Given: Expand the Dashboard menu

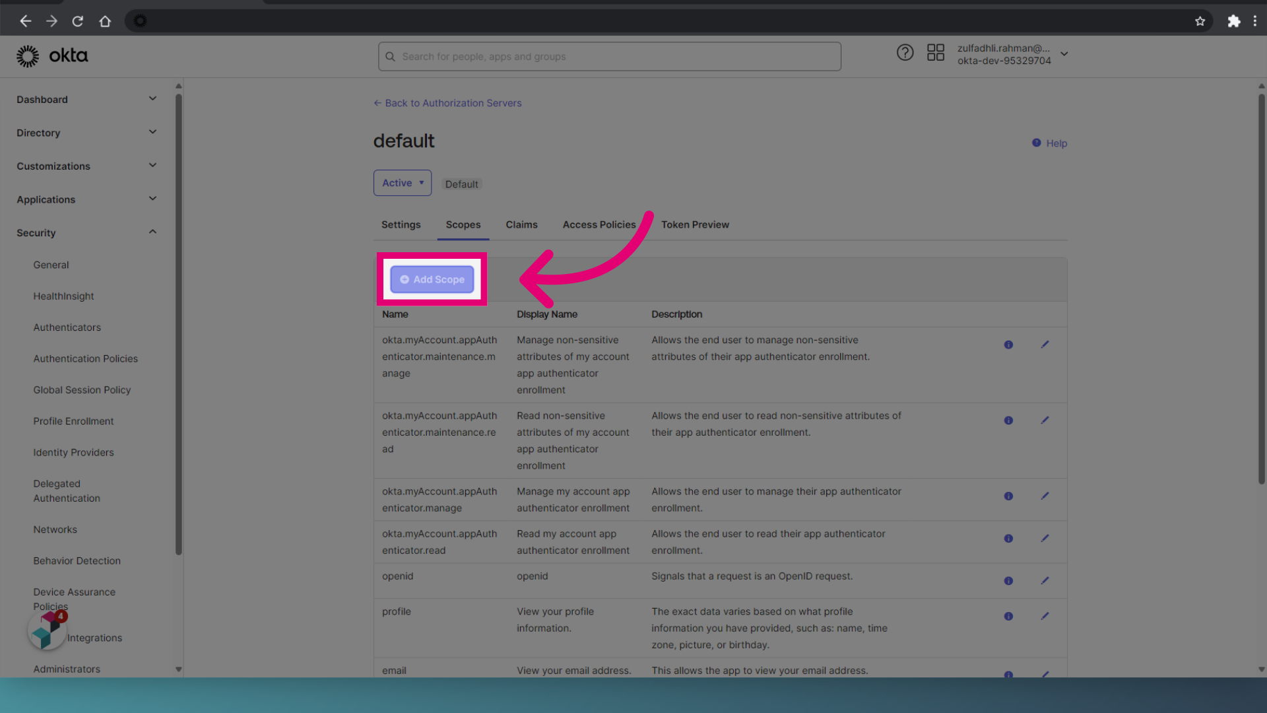Looking at the screenshot, I should click(x=87, y=100).
